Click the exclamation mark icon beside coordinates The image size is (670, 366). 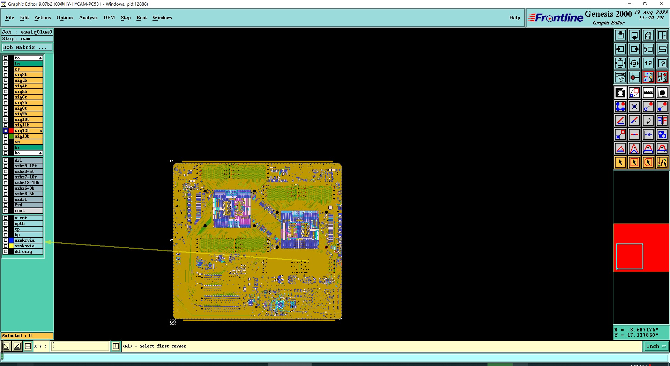[x=116, y=346]
